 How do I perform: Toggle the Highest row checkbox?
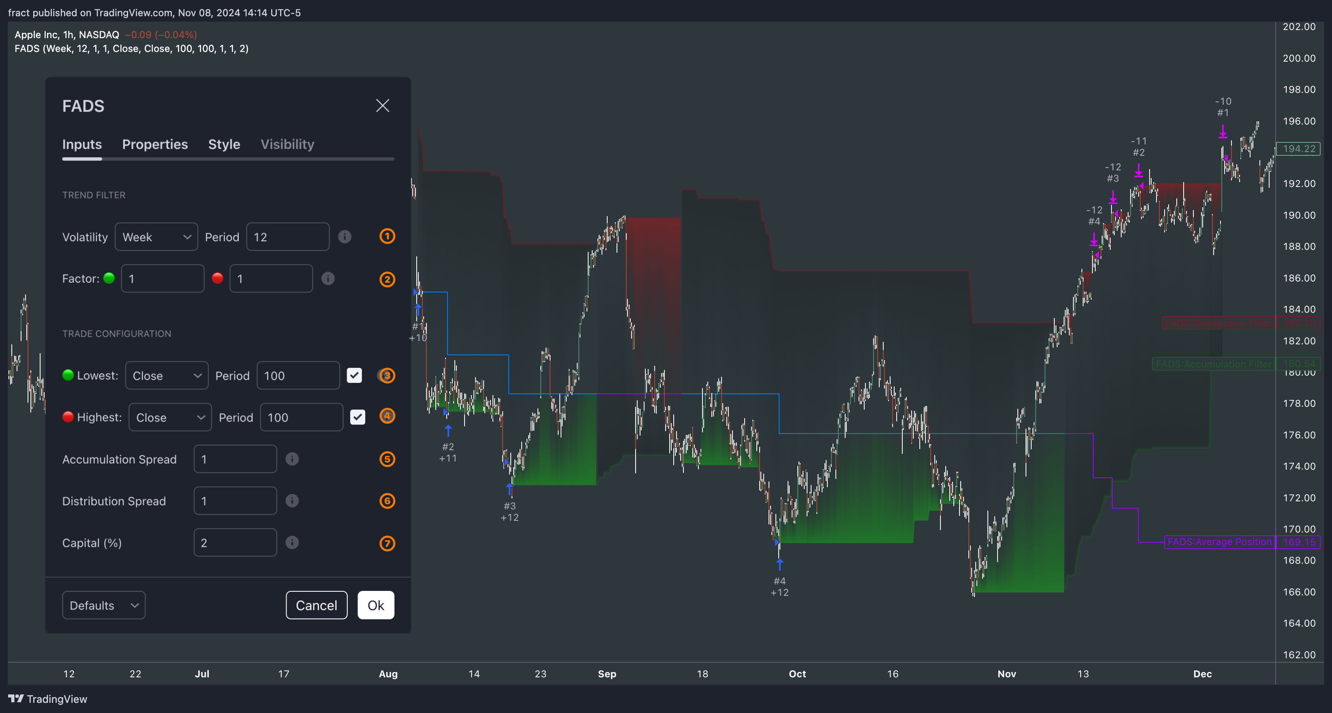[357, 417]
